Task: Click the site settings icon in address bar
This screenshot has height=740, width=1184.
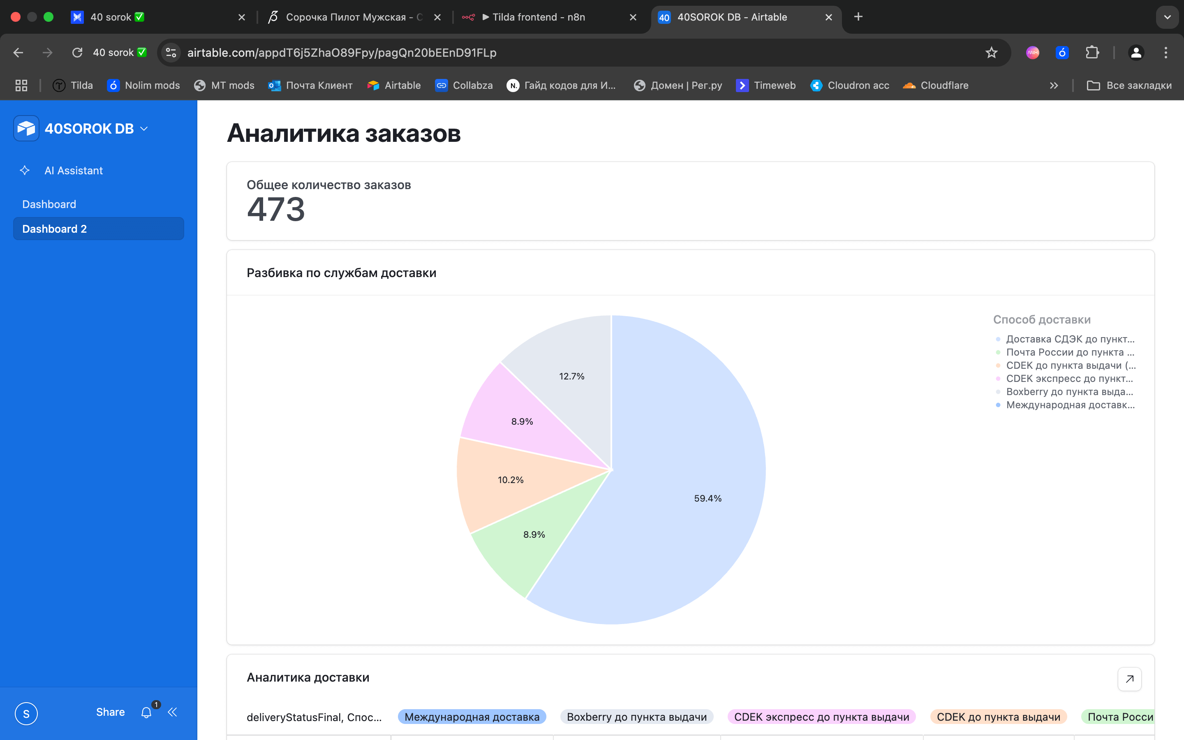Action: (x=171, y=52)
